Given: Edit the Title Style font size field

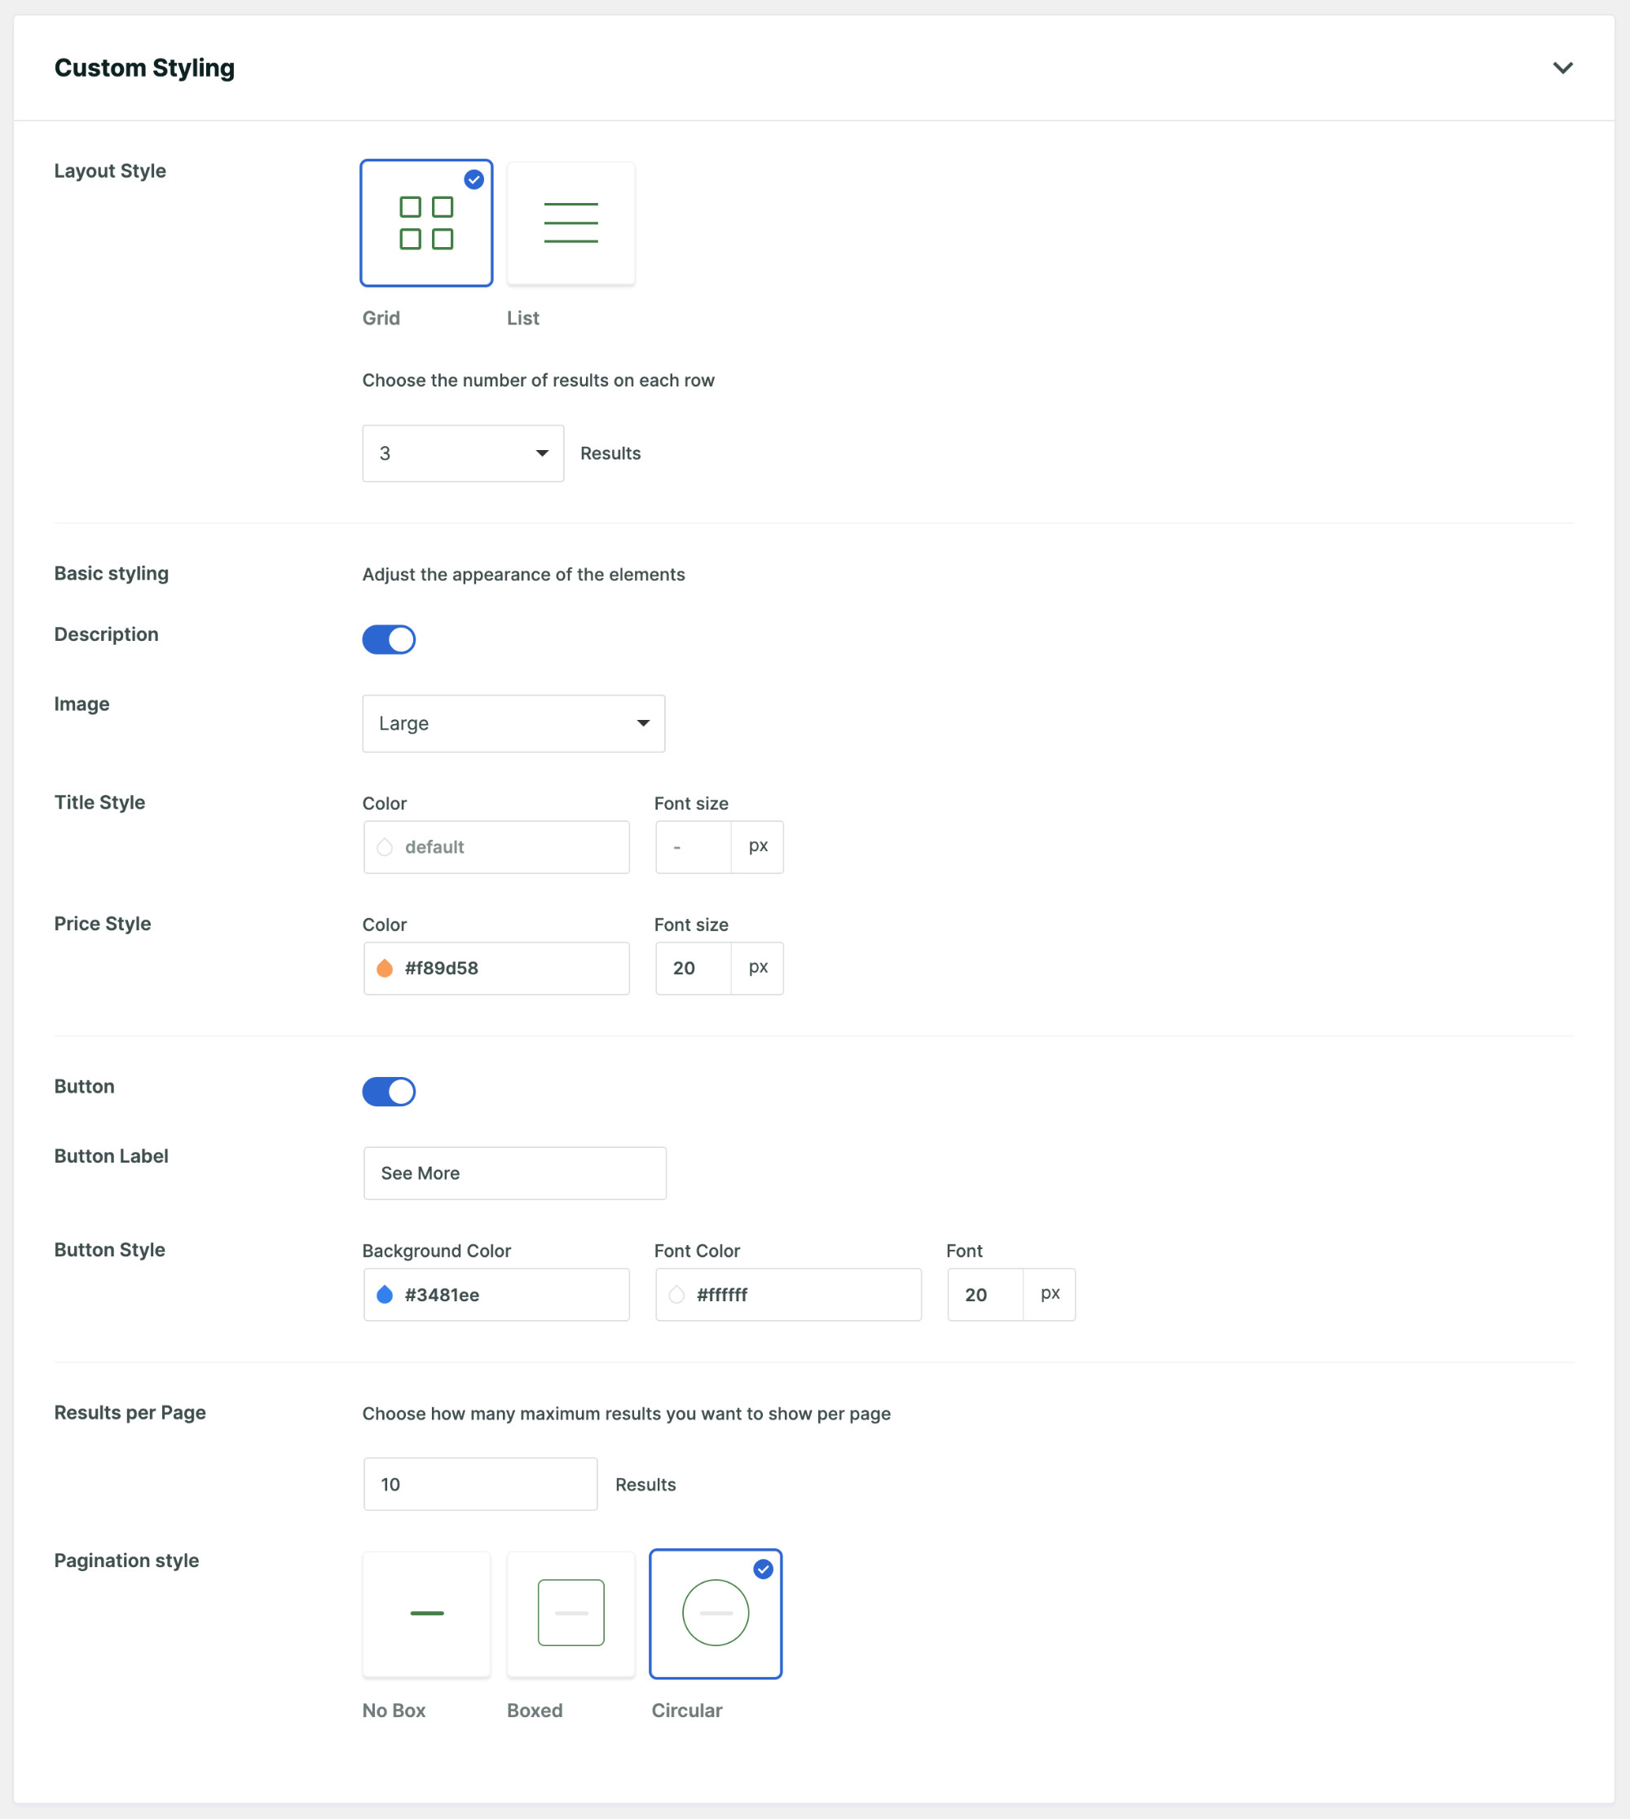Looking at the screenshot, I should tap(694, 847).
